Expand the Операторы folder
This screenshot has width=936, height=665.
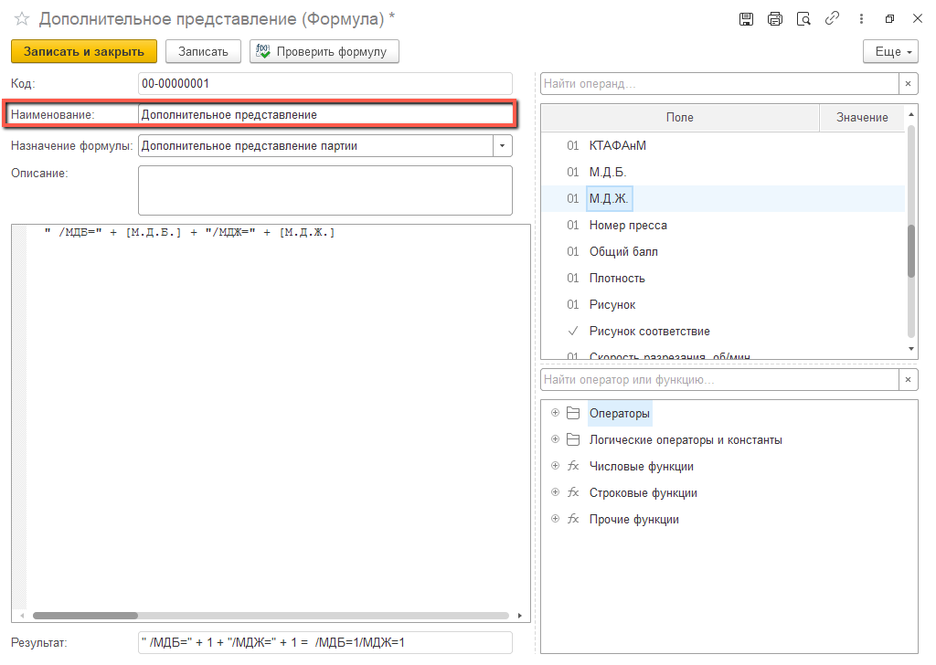pos(555,414)
